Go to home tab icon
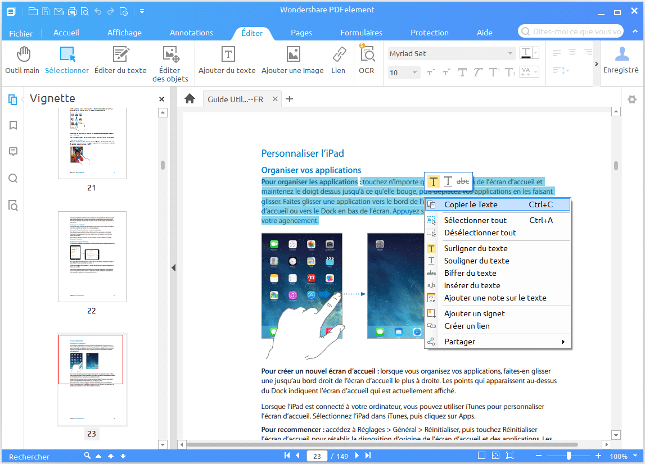 (190, 99)
